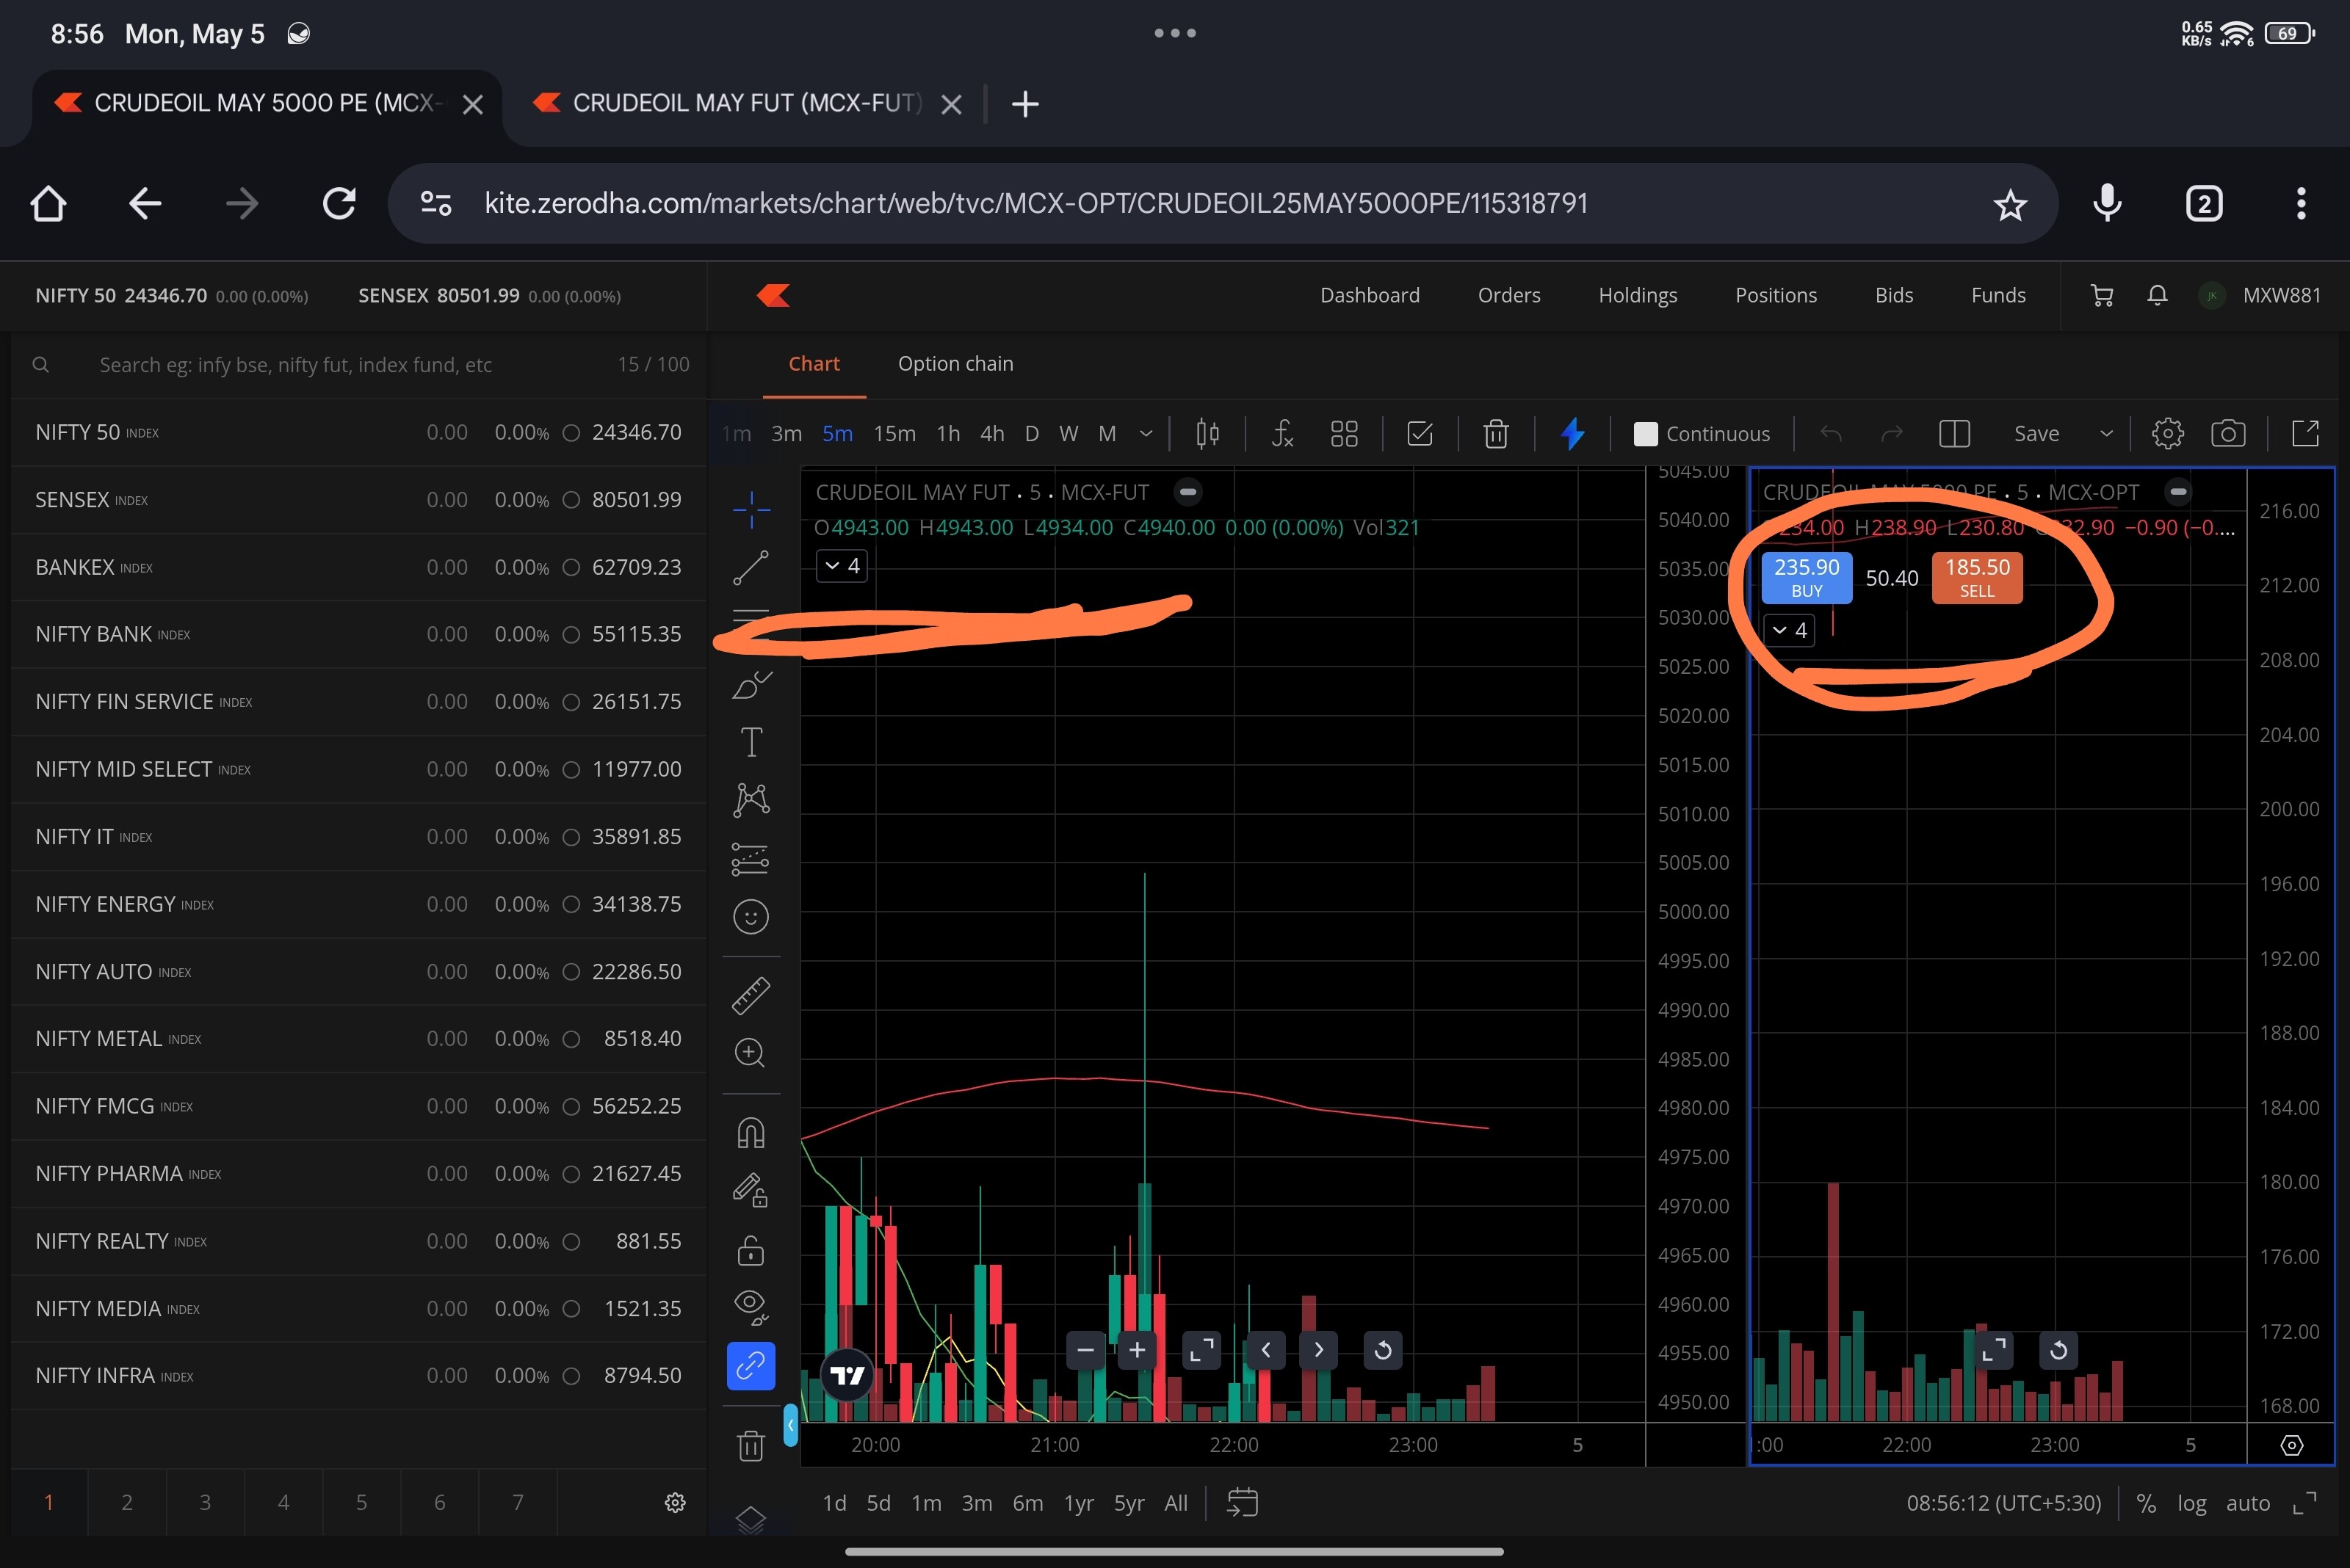Open the emoji sticker tool
The height and width of the screenshot is (1568, 2350).
(x=751, y=917)
